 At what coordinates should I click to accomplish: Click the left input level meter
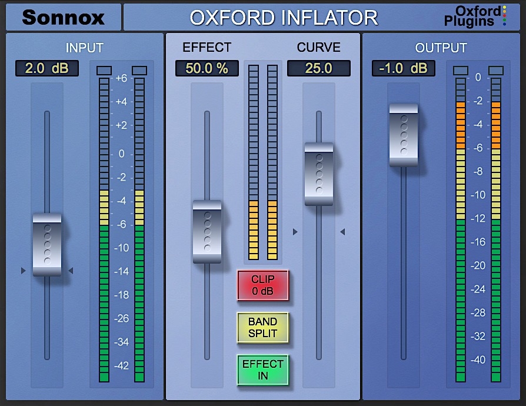point(104,230)
